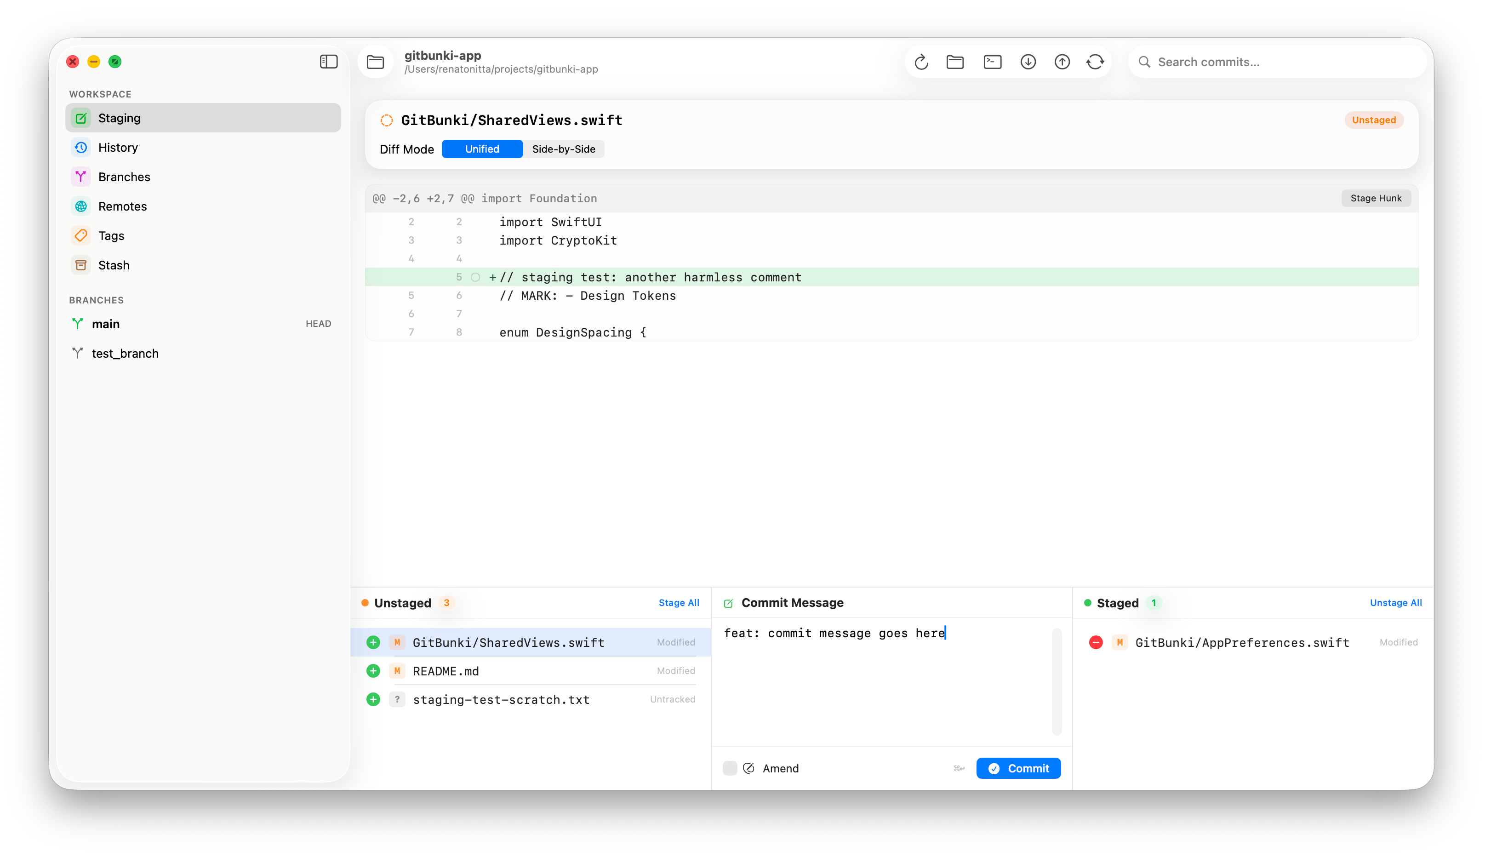
Task: Click the 'import CryptoKit' code line
Action: 892,241
